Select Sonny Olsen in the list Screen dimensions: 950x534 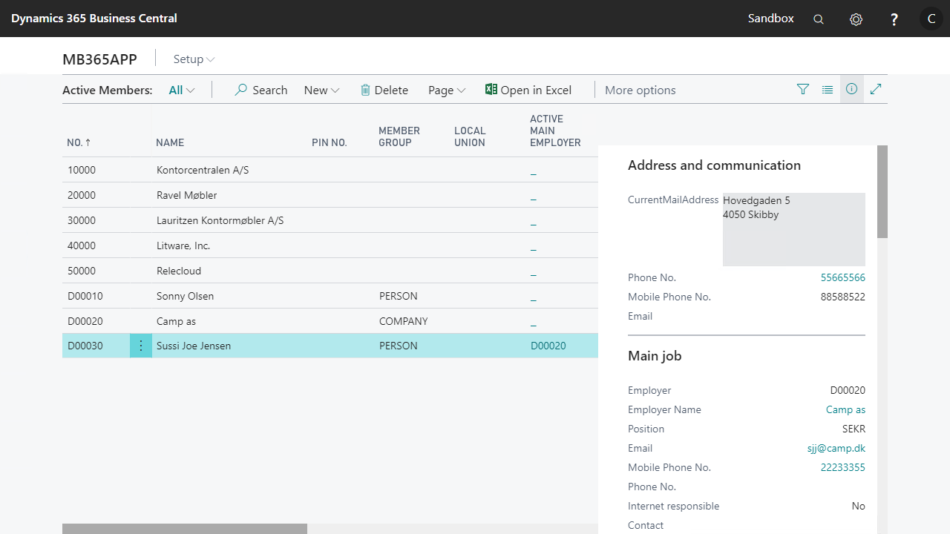185,296
